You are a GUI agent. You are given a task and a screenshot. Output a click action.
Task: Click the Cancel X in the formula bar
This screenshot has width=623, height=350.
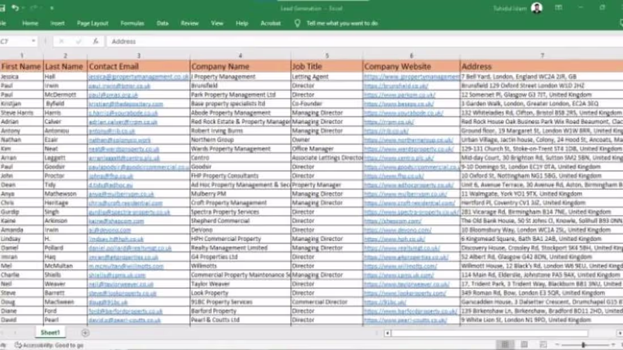click(x=61, y=41)
